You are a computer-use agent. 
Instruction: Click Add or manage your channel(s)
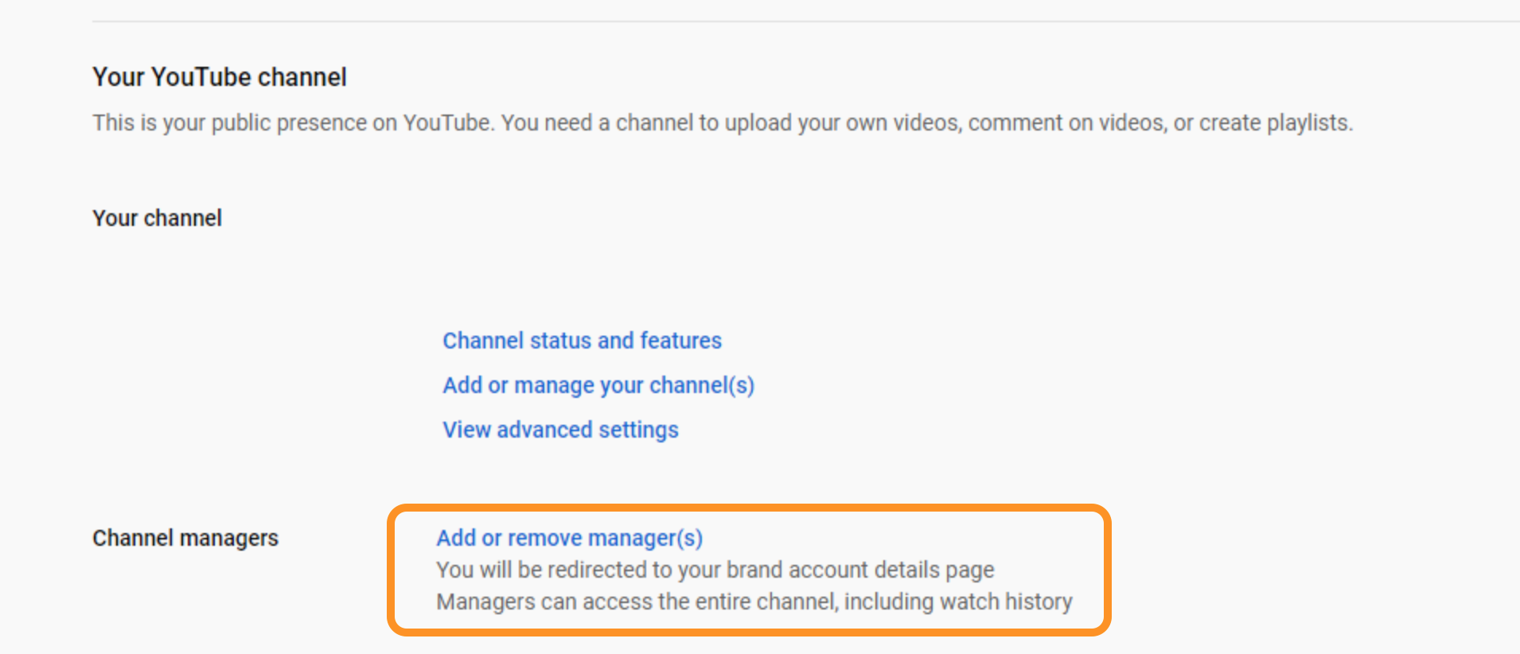598,385
